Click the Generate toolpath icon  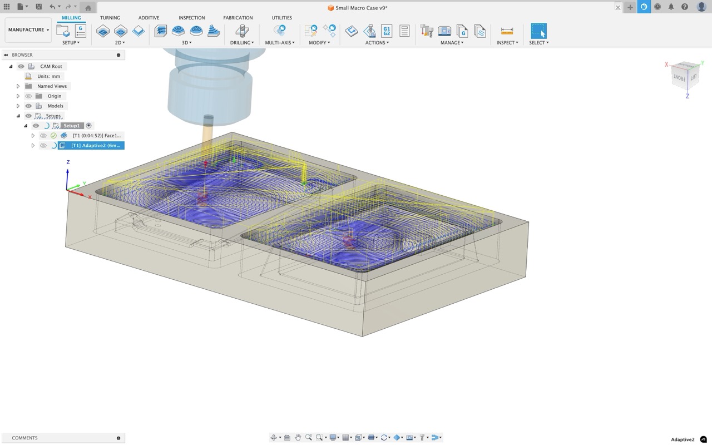[352, 31]
